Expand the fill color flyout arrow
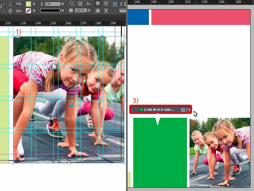The width and height of the screenshot is (254, 191). [x=35, y=4]
